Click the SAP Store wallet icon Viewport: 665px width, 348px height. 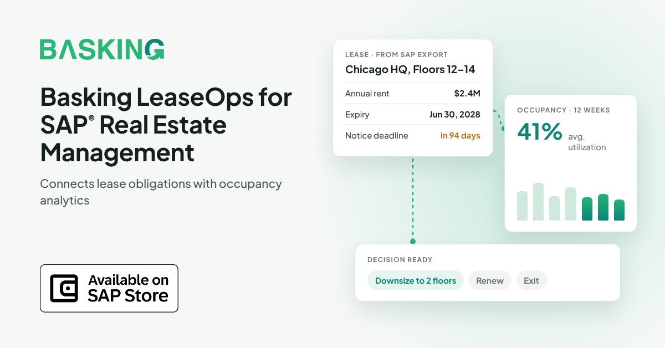click(x=64, y=288)
